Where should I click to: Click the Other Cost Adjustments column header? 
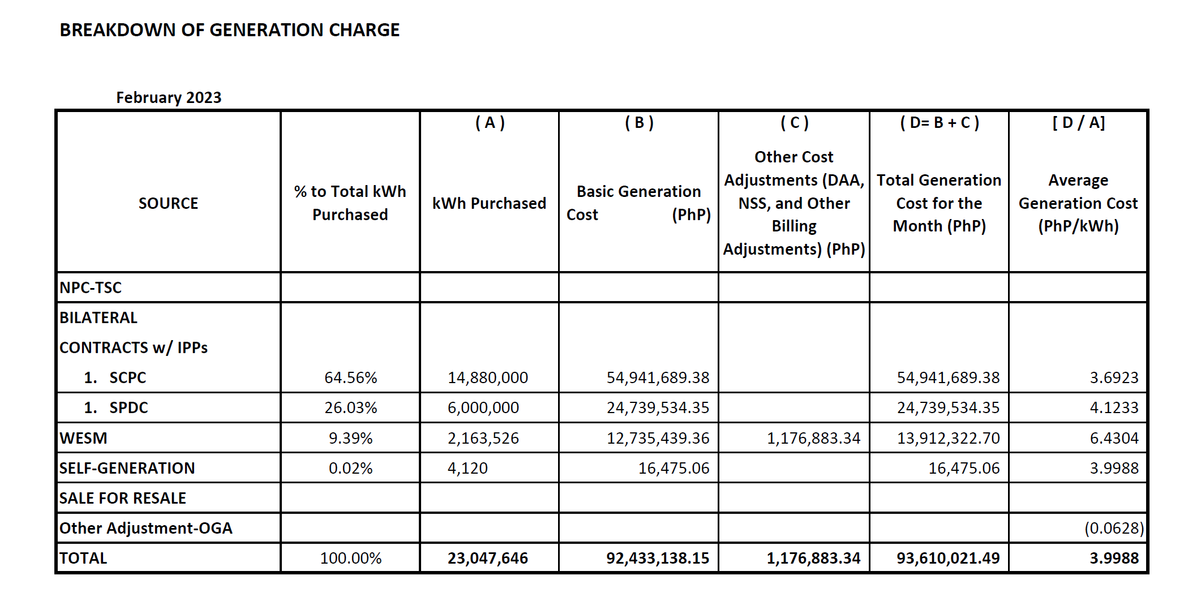(794, 203)
